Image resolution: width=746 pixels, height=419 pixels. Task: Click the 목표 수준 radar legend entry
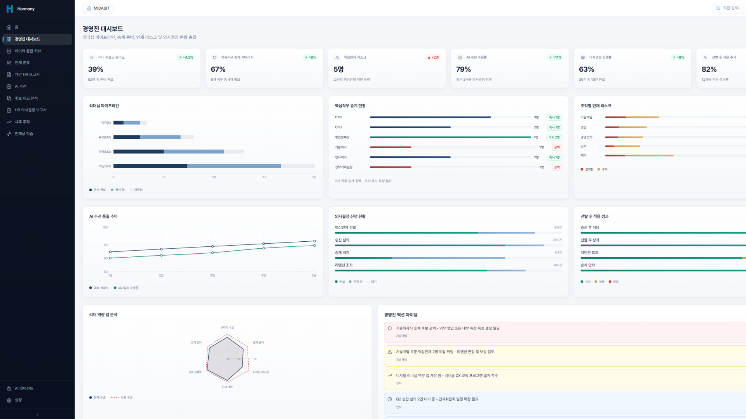(x=122, y=397)
